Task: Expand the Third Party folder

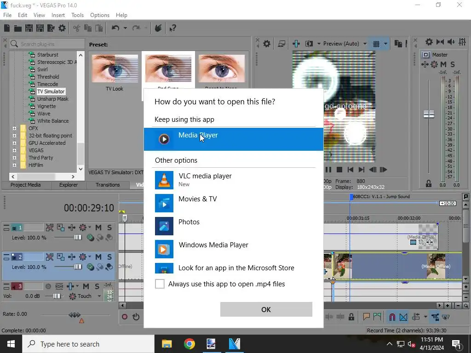Action: [x=14, y=158]
